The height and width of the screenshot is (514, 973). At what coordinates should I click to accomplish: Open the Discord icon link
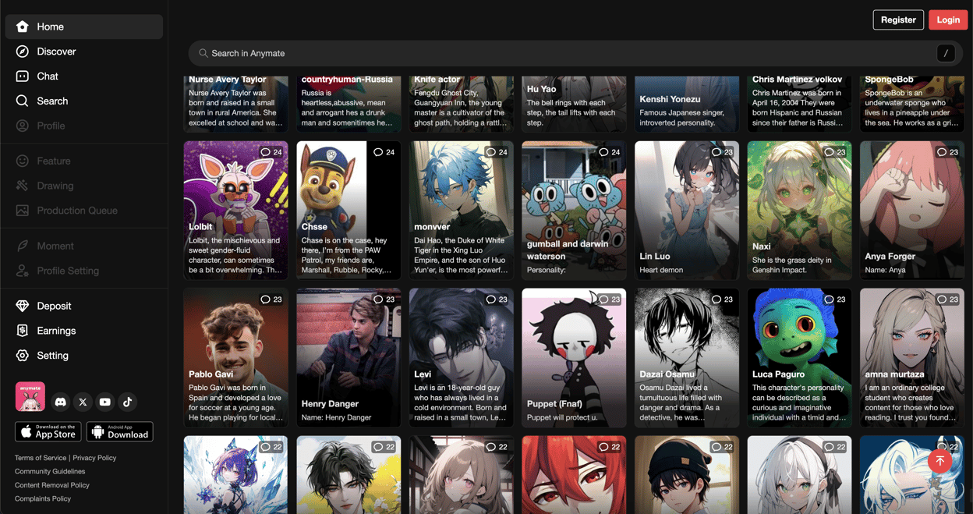(60, 402)
